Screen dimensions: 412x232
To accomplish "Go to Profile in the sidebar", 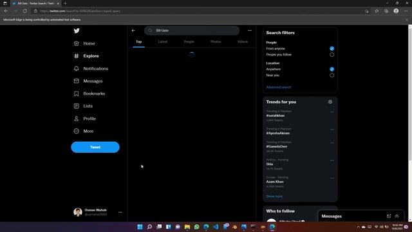I will 84,119.
